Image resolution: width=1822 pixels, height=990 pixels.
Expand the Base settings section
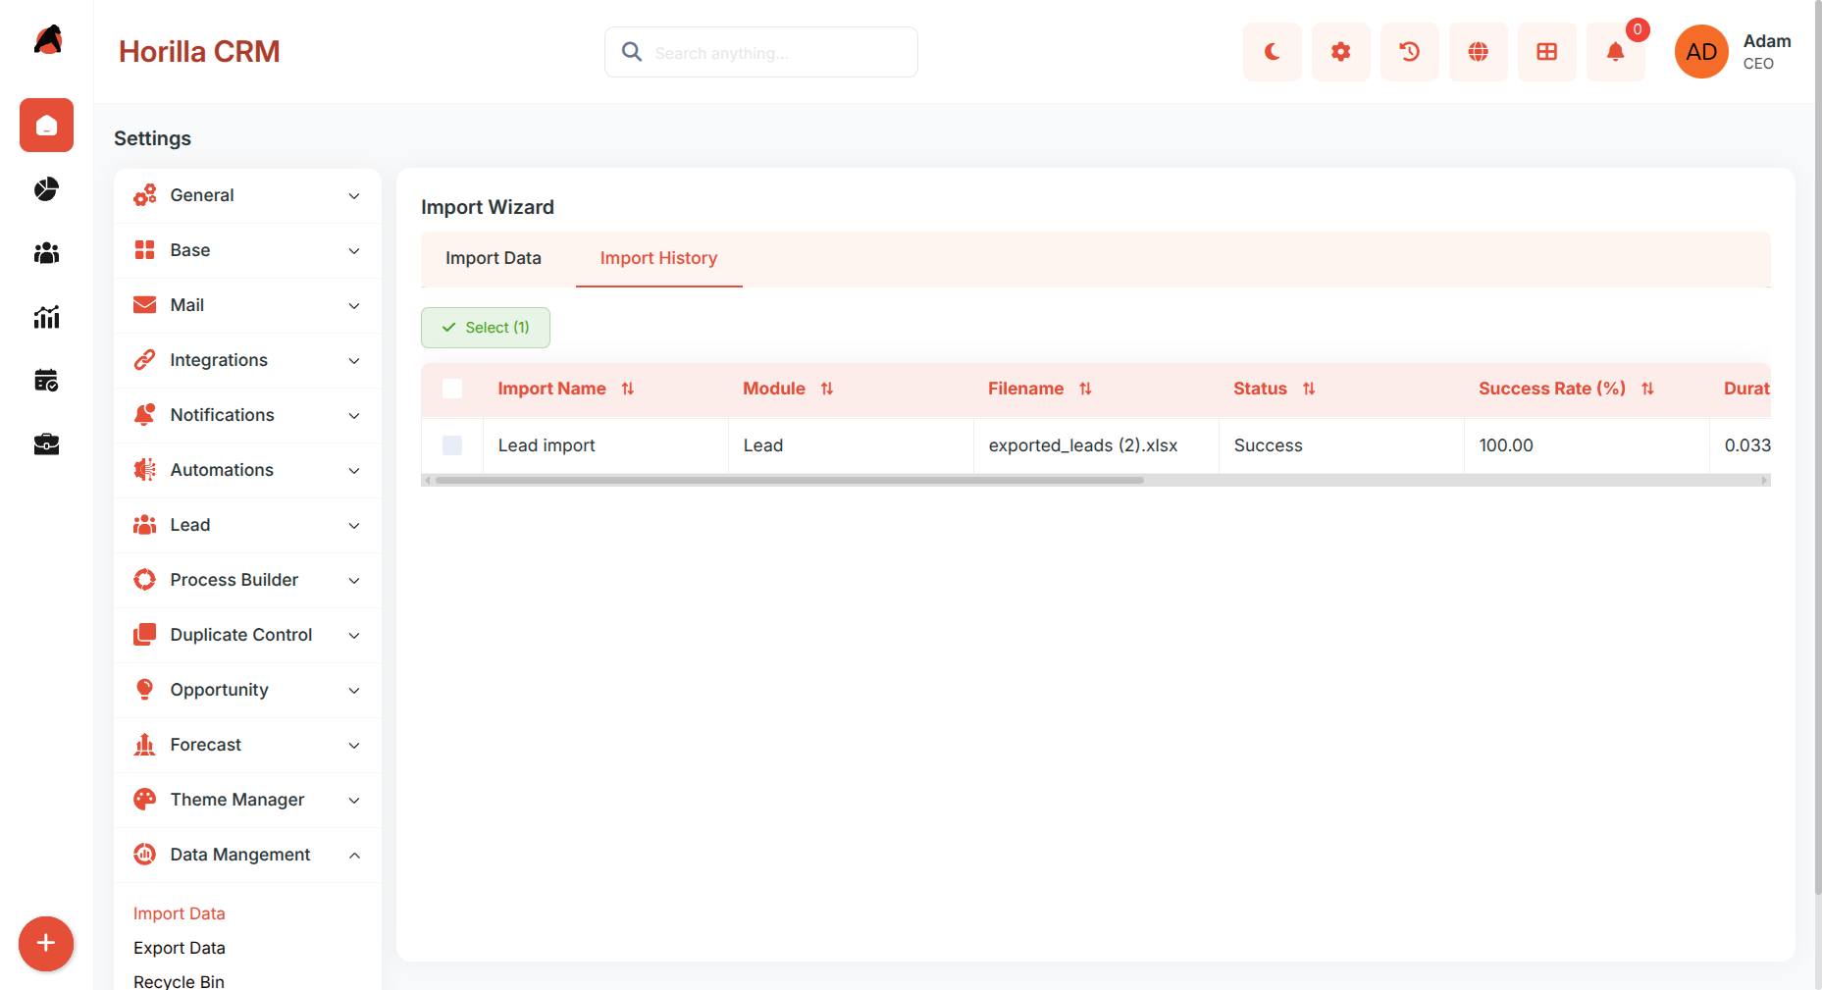247,250
